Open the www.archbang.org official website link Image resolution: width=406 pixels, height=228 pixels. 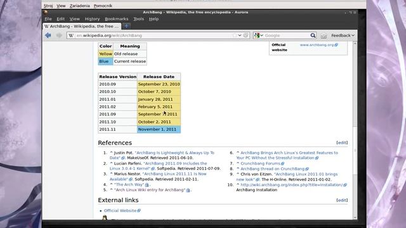point(319,45)
